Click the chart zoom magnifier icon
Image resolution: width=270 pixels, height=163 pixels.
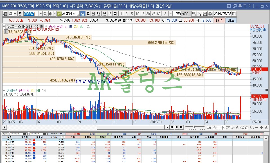pos(252,127)
